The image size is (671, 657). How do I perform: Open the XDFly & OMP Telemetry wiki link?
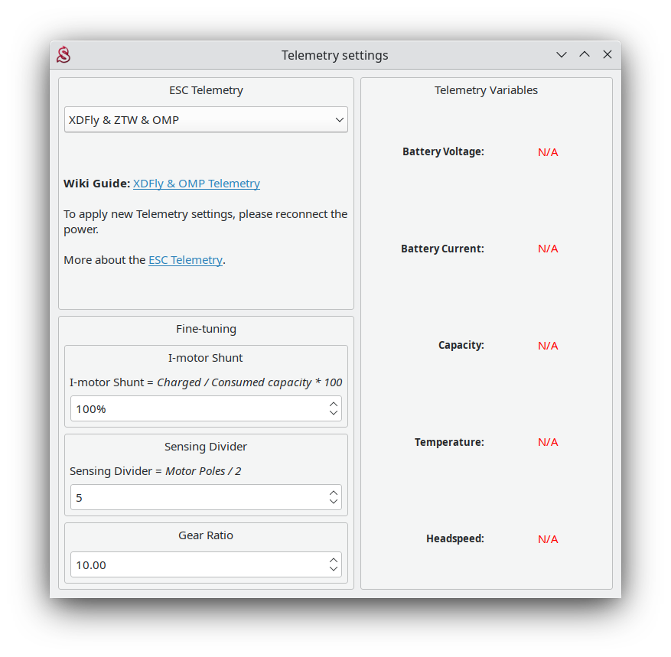pos(197,184)
